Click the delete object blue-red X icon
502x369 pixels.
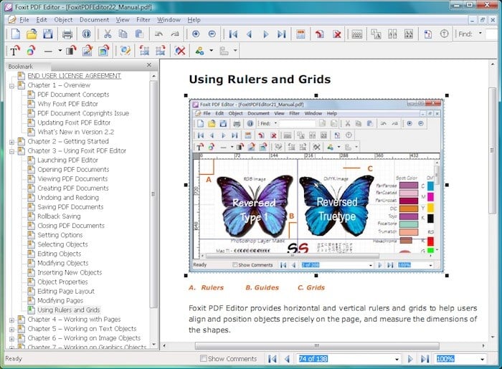pyautogui.click(x=180, y=51)
